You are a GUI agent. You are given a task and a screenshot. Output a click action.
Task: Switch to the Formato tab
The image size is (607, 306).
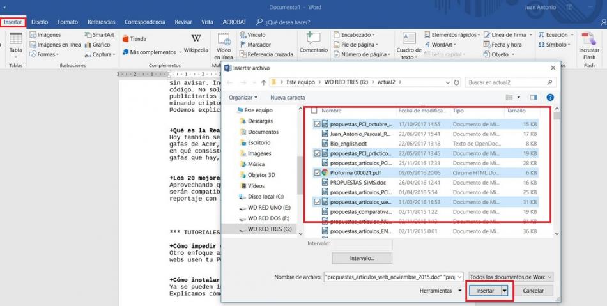(x=68, y=22)
